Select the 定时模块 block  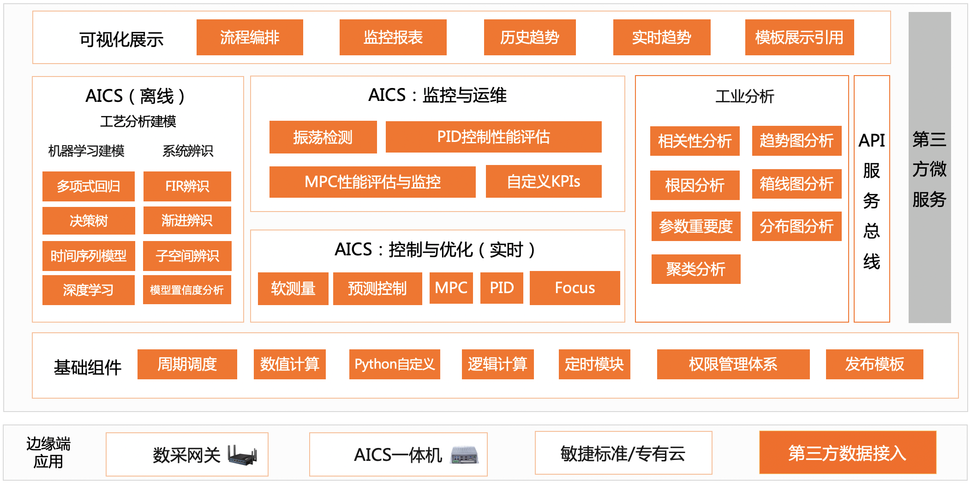point(594,364)
